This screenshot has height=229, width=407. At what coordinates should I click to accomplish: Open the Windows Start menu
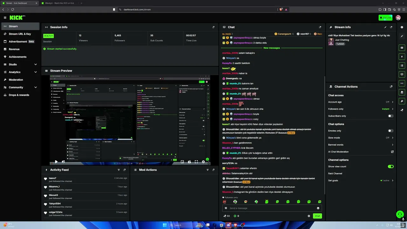coord(165,225)
